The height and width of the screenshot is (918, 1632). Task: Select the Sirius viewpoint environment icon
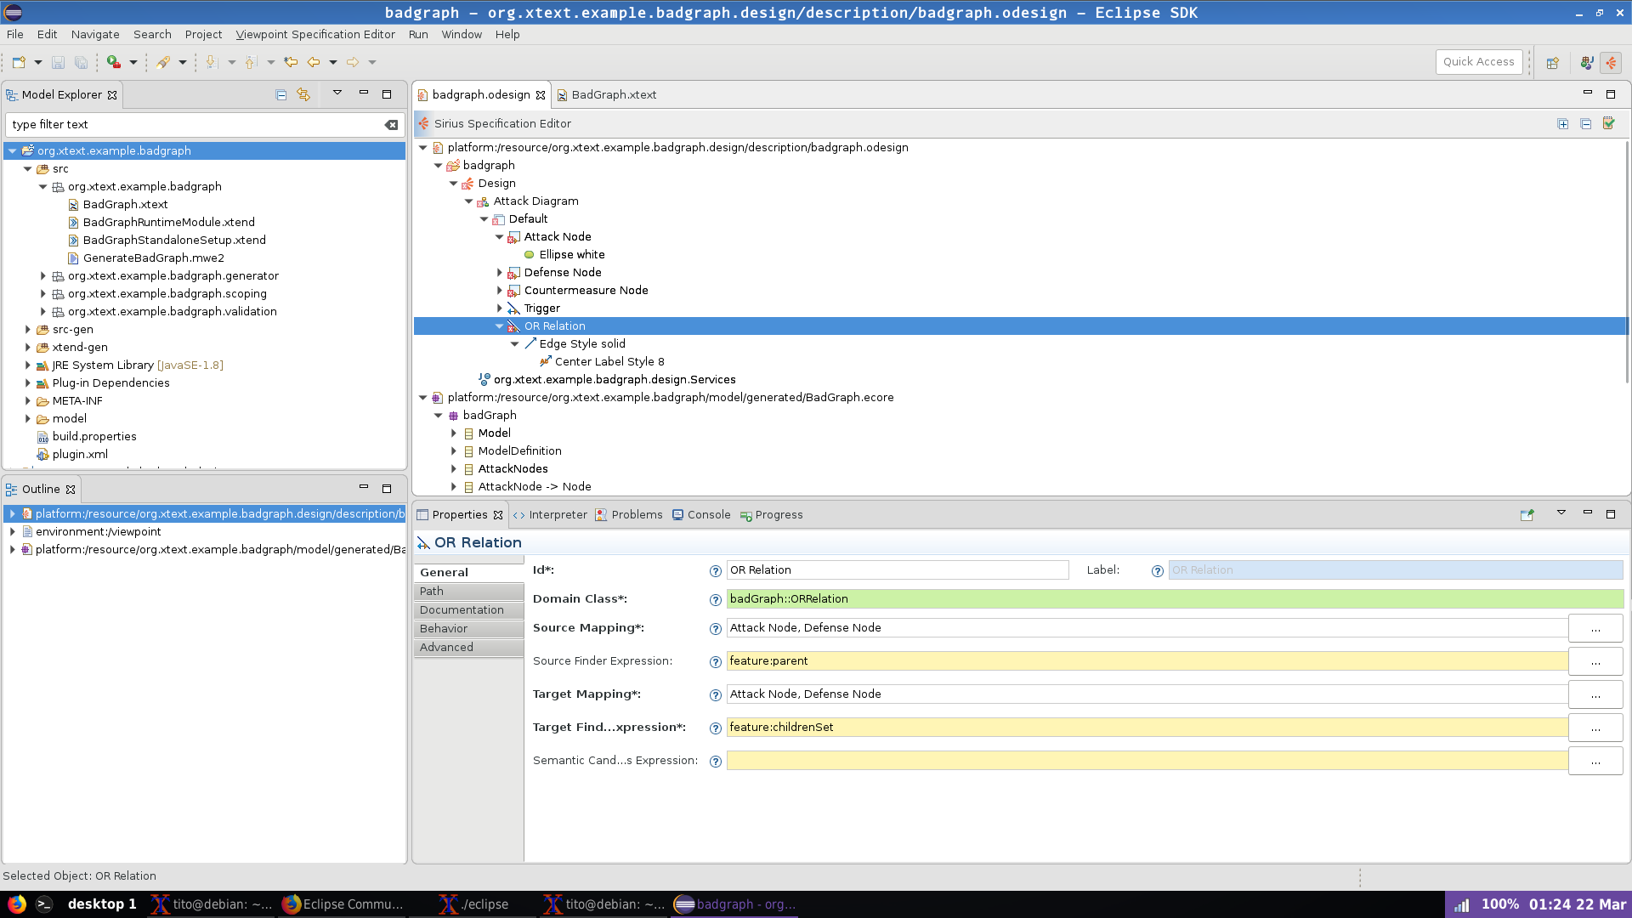[x=27, y=531]
